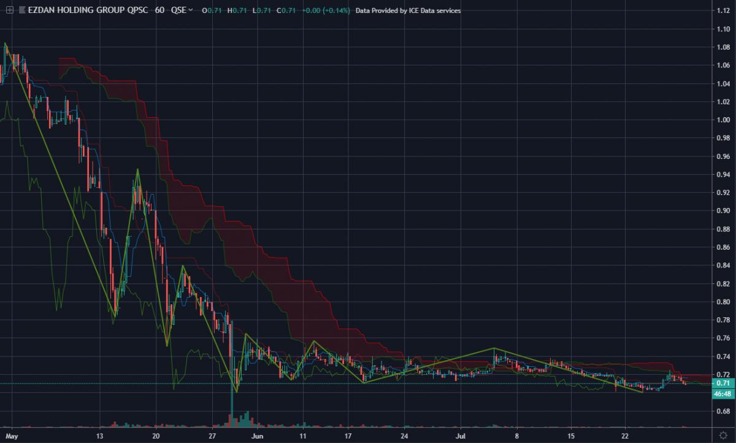
Task: Click the Jun marker on time axis
Action: pyautogui.click(x=257, y=436)
